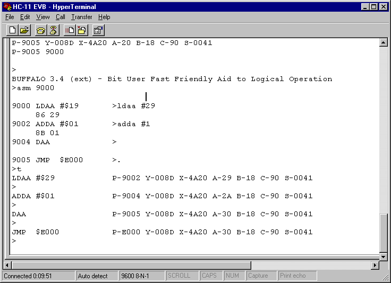Open the Call menu

point(60,17)
